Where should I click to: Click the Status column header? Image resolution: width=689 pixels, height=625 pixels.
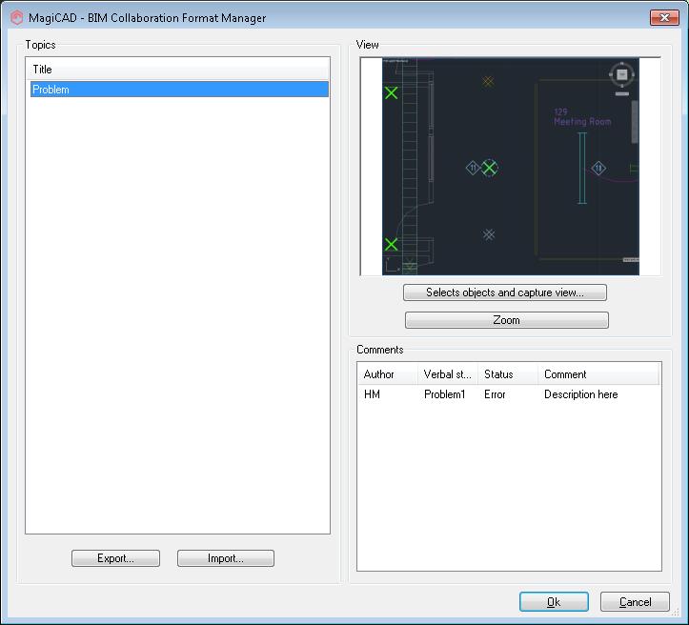pos(508,374)
